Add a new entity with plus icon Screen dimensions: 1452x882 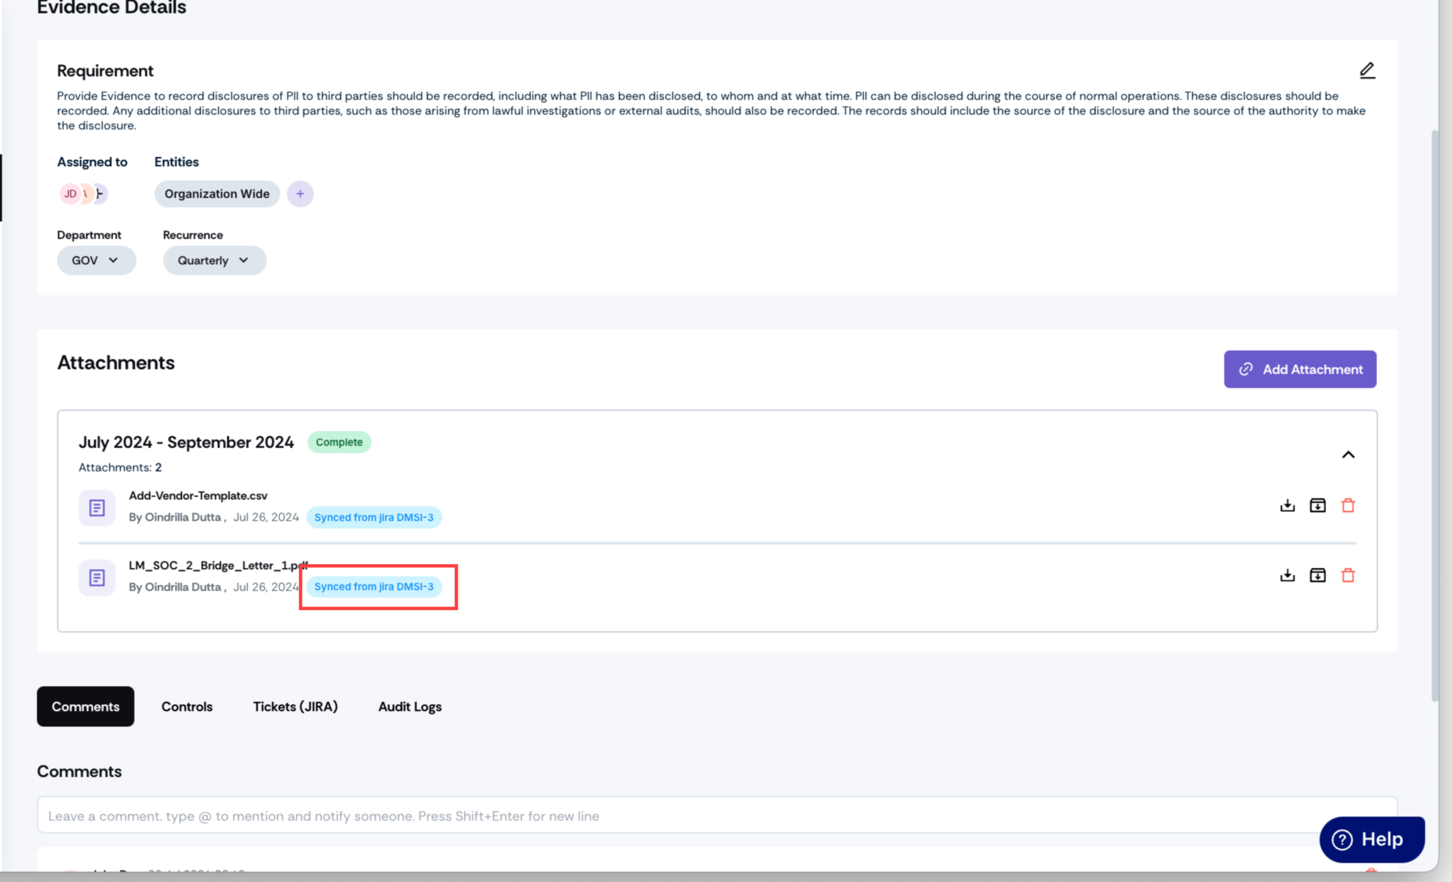[300, 193]
